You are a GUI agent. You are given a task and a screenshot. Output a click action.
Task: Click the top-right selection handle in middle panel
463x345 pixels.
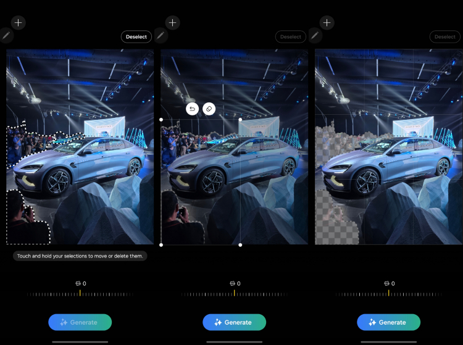click(240, 120)
